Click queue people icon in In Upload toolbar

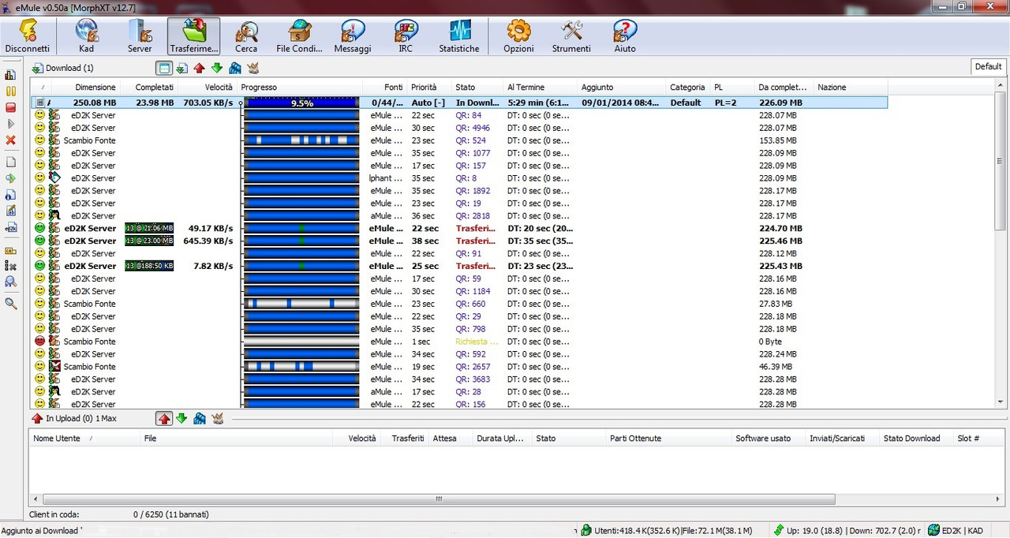coord(200,419)
